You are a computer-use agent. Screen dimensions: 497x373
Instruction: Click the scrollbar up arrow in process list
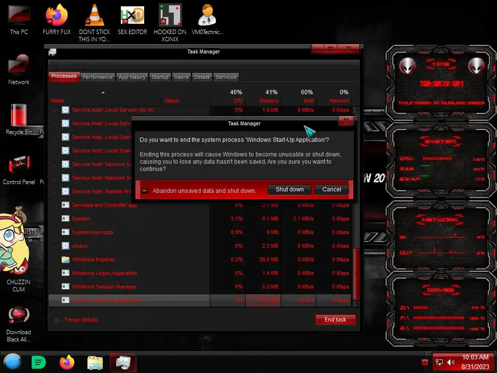coord(356,110)
